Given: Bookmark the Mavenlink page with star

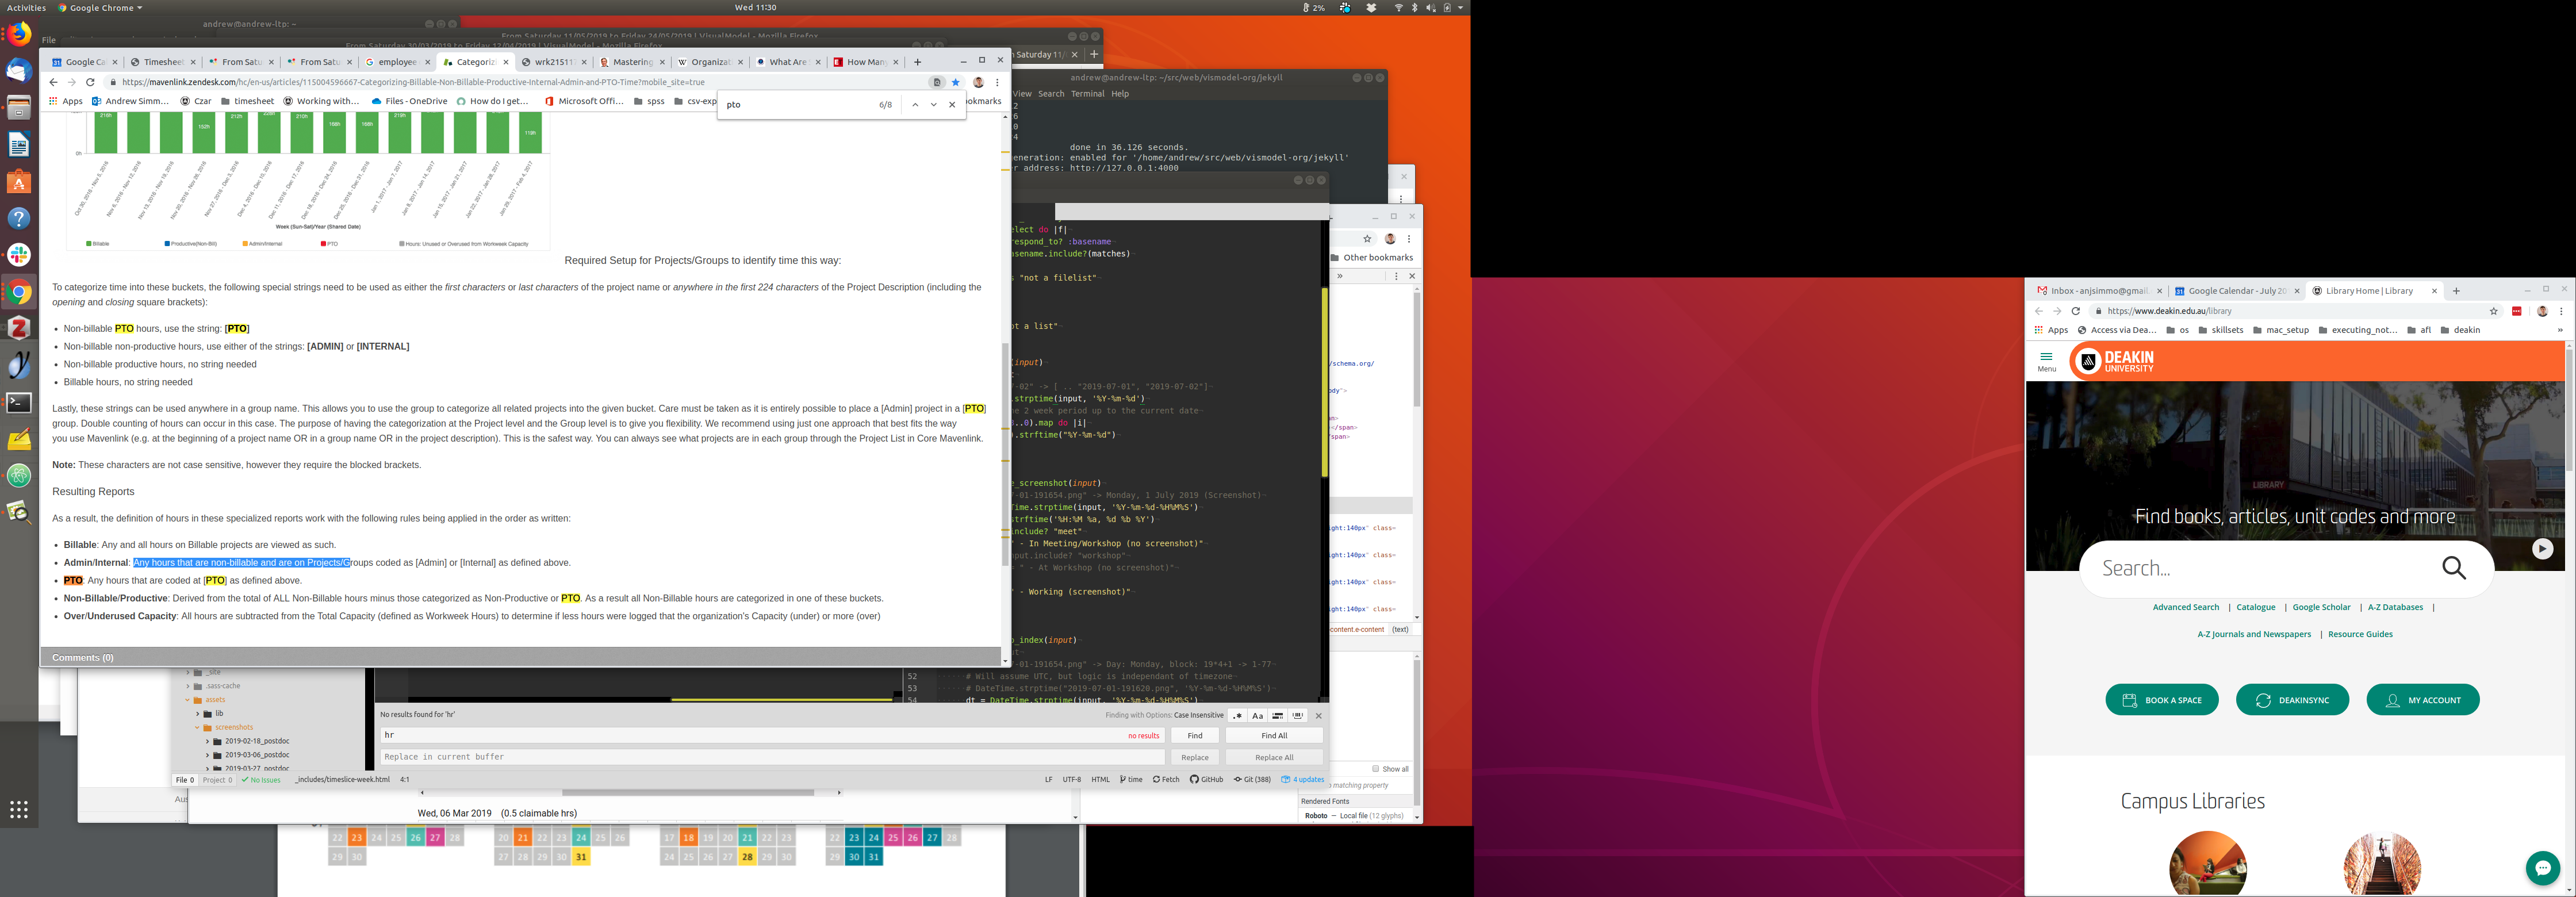Looking at the screenshot, I should [x=956, y=82].
